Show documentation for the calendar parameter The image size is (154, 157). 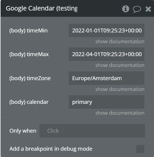(x=120, y=113)
